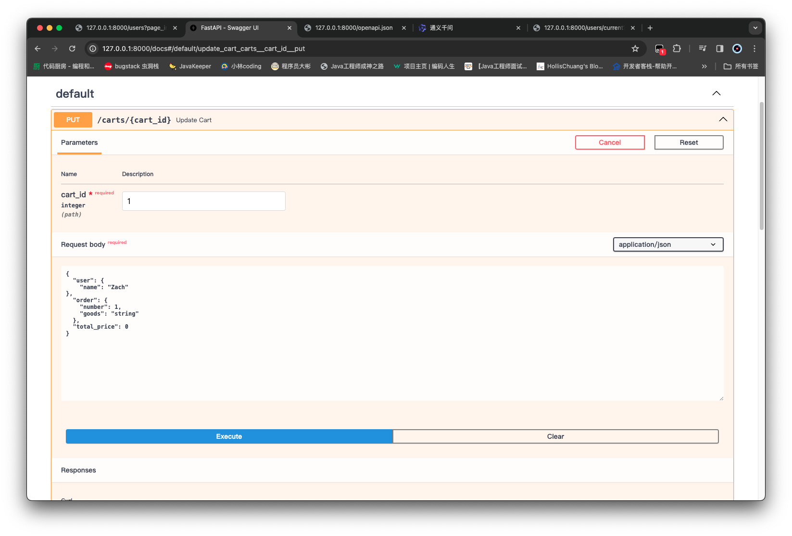Open the media control playlist icon
The image size is (792, 536).
(x=703, y=49)
